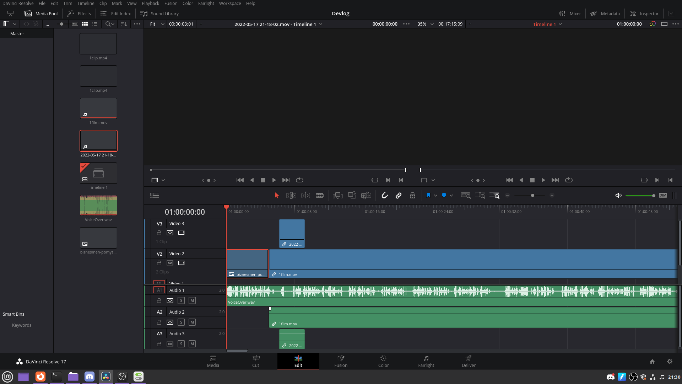
Task: Switch to the Deliver page
Action: [x=469, y=361]
